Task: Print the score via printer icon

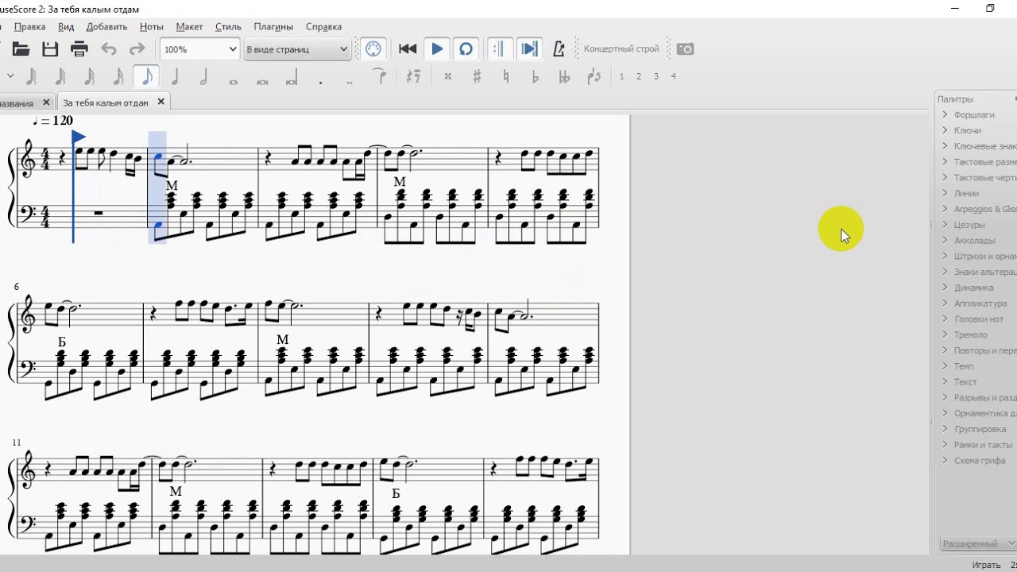Action: [79, 49]
